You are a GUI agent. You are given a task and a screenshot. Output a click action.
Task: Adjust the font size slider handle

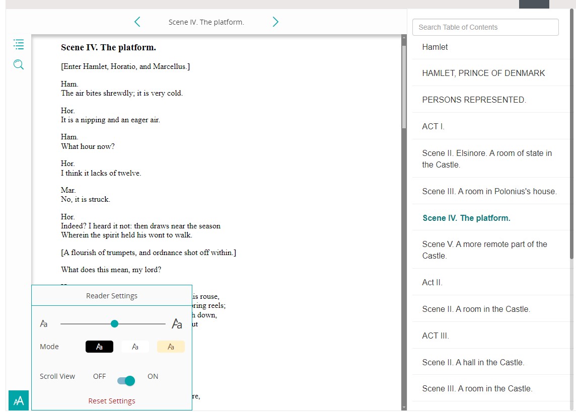(x=115, y=323)
